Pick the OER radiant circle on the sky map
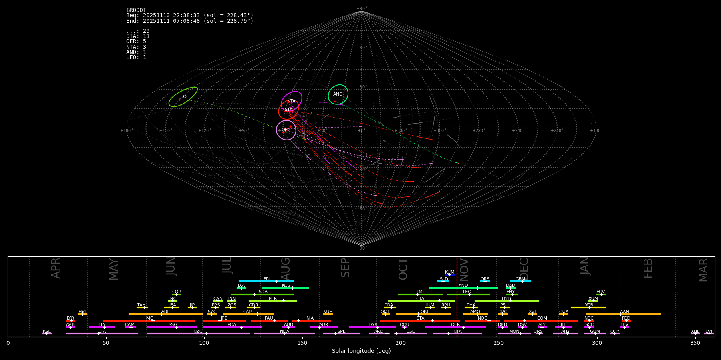This screenshot has height=360, width=721. pyautogui.click(x=286, y=130)
